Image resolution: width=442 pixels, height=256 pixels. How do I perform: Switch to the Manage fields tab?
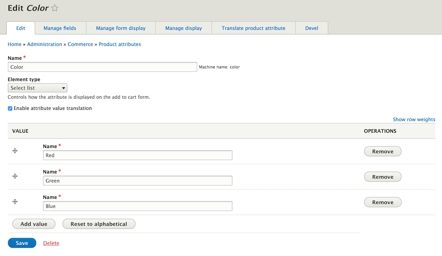coord(60,28)
